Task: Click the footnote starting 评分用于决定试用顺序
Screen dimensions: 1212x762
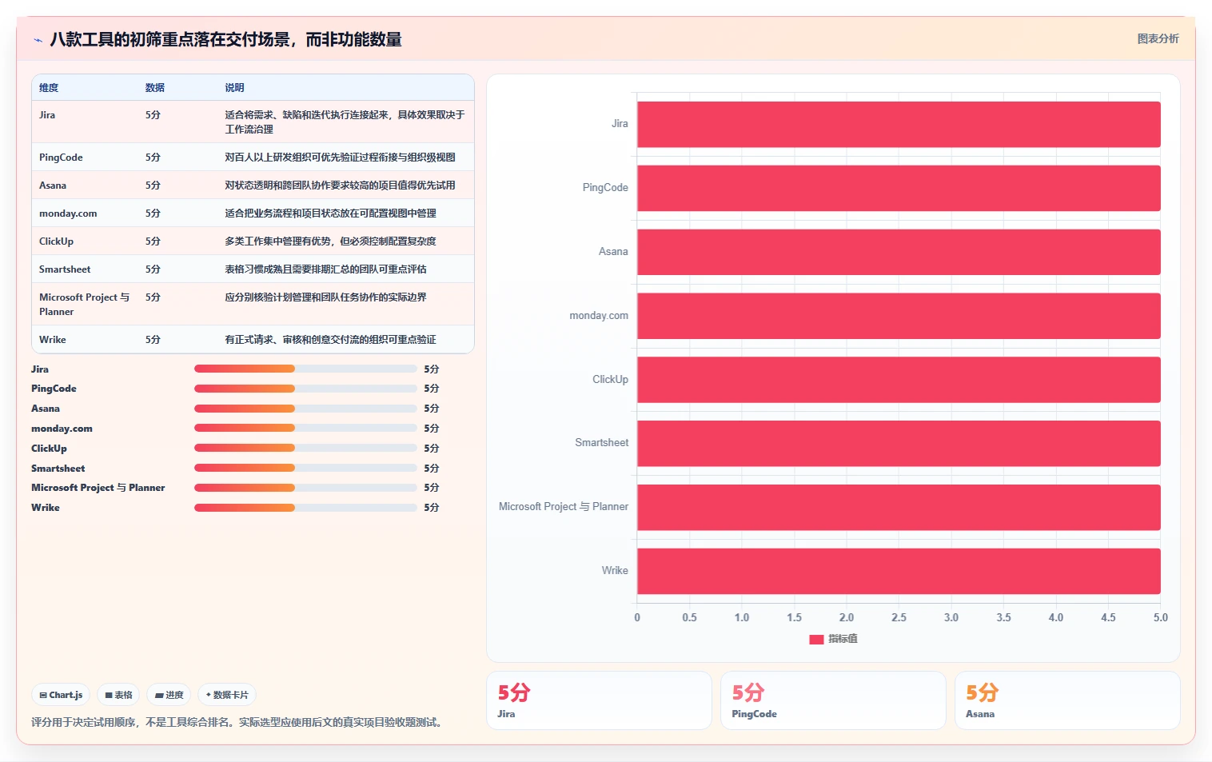Action: coord(238,722)
